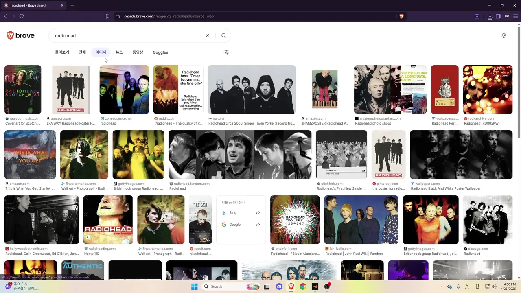Image resolution: width=521 pixels, height=293 pixels.
Task: Open OBS Studio from the taskbar
Action: [327, 286]
